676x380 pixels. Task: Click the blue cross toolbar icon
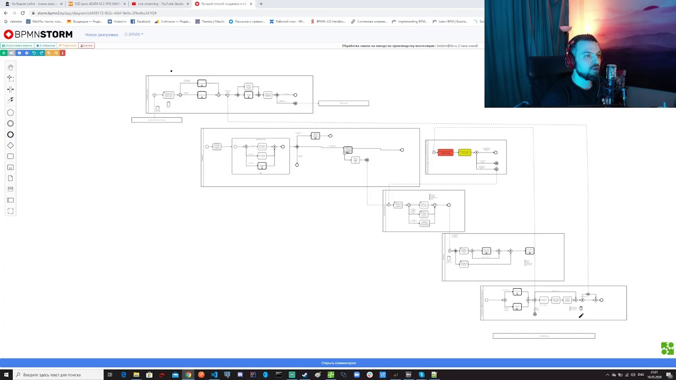[26, 53]
